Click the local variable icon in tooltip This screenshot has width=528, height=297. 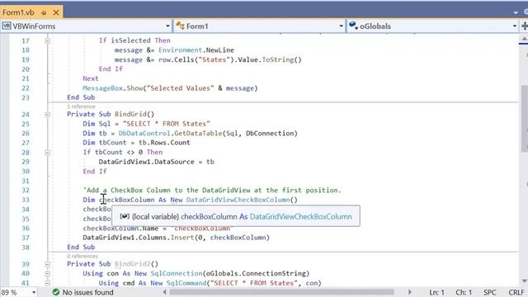coord(125,216)
